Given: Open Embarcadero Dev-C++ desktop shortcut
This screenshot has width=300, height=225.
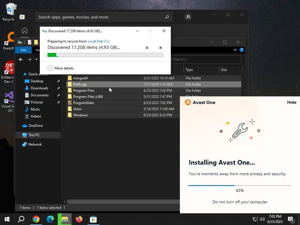Looking at the screenshot, I should point(8,72).
